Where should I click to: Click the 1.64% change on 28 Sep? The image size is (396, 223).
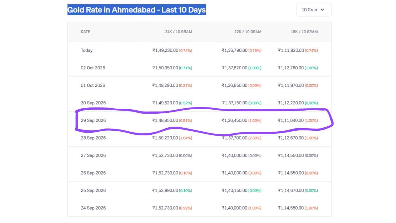[186, 138]
